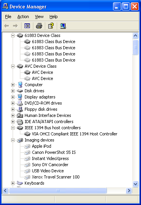This screenshot has width=141, height=205.
Task: Expand the IDE ATA/ATAPI controllers node
Action: [13, 122]
